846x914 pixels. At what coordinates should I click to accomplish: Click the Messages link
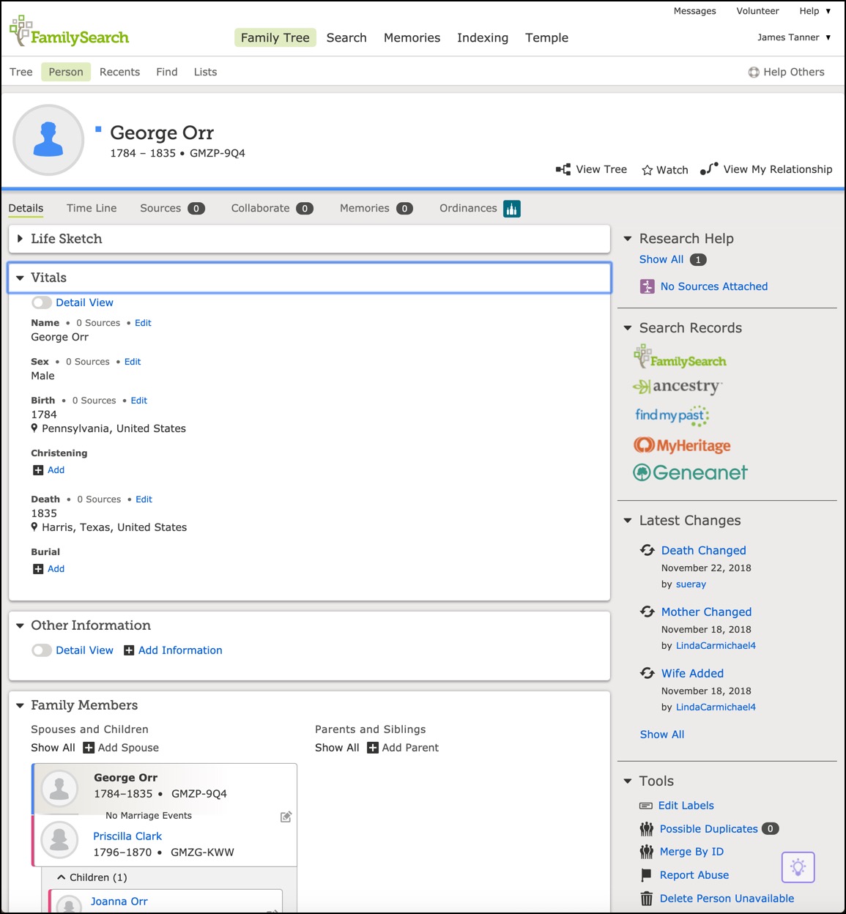[x=695, y=11]
